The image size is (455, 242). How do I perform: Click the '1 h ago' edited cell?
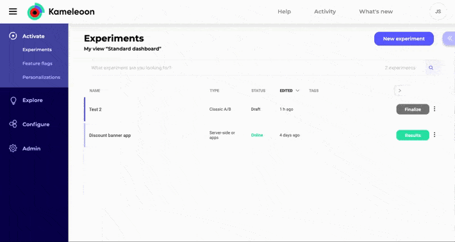click(286, 109)
